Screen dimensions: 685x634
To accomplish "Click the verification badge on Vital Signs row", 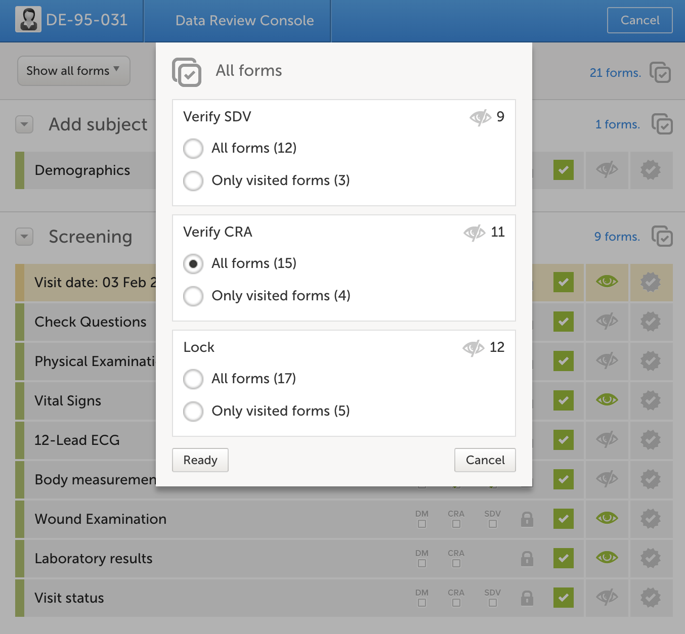I will point(651,401).
